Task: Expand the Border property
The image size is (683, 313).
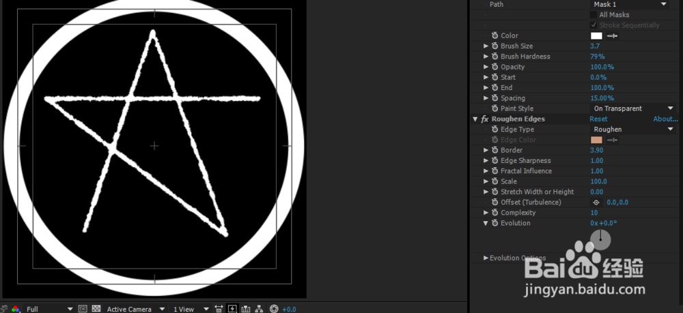Action: click(x=486, y=151)
